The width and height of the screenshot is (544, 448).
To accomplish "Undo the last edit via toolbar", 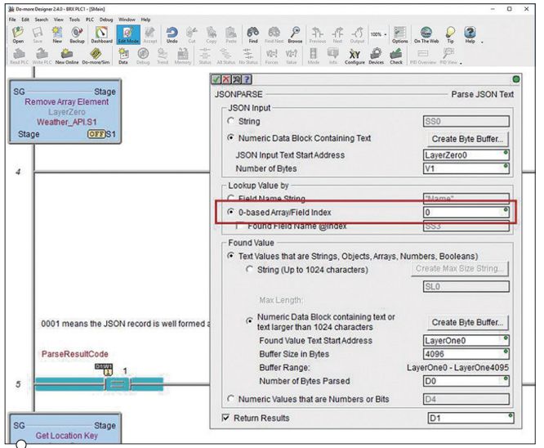I will (x=172, y=34).
